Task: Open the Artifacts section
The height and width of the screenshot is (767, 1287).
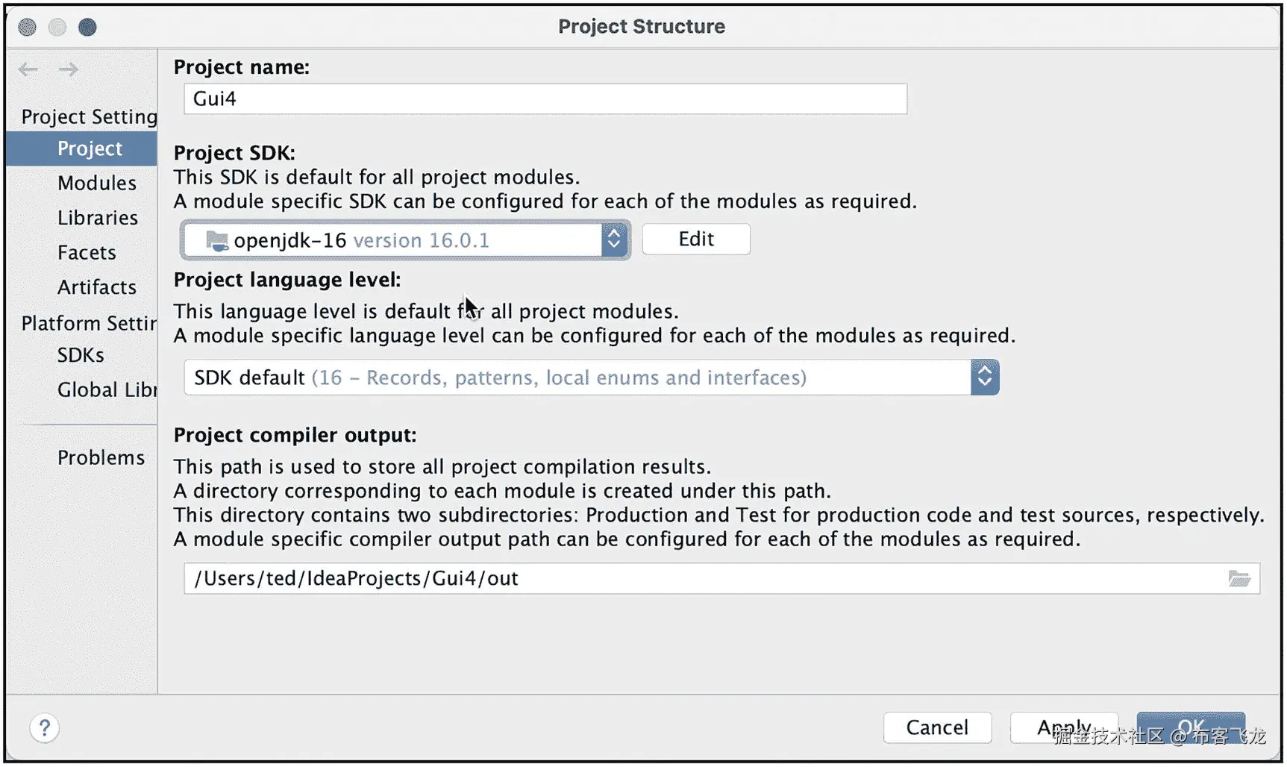Action: point(97,287)
